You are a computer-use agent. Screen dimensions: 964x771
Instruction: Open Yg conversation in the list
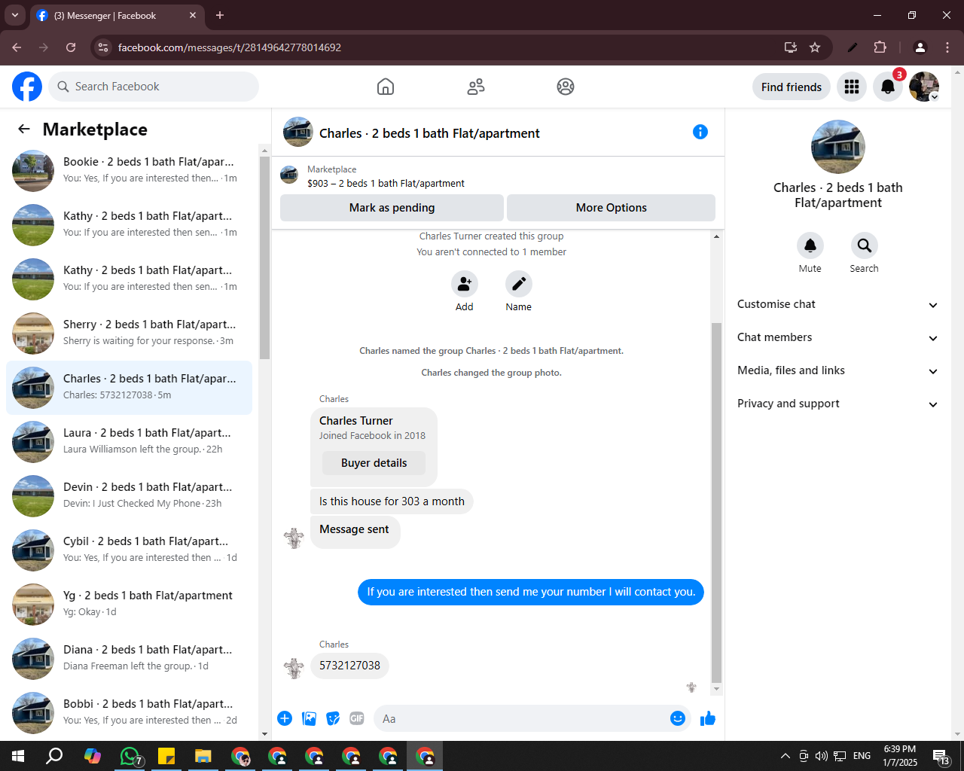tap(129, 604)
